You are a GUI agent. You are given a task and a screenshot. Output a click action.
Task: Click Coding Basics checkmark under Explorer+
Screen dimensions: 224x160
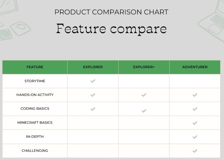pos(144,111)
